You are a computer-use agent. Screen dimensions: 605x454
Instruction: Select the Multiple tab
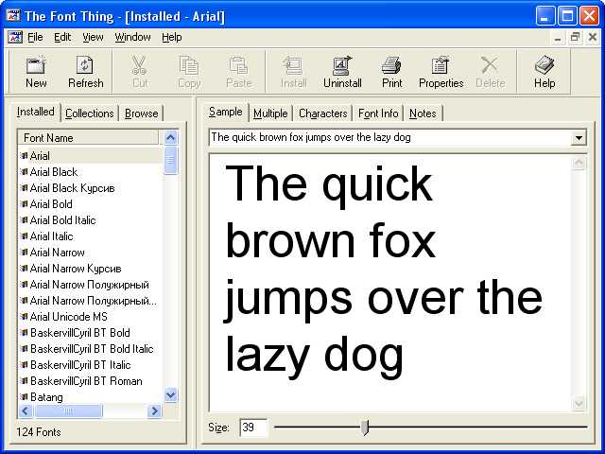[x=270, y=113]
